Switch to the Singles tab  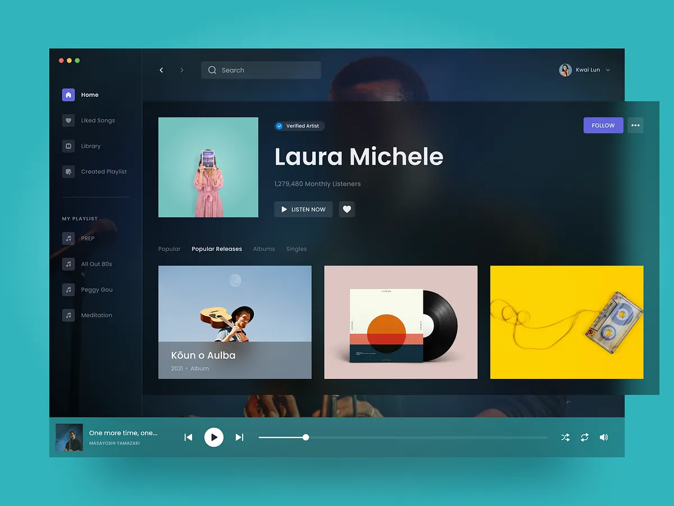297,249
